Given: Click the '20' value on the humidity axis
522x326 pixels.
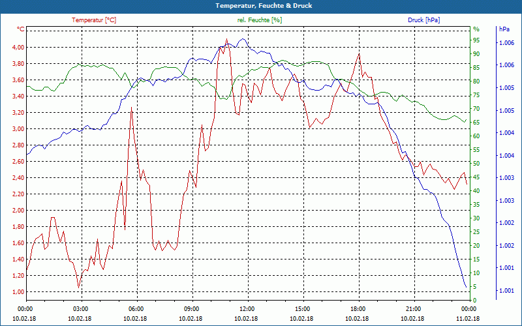Looking at the screenshot, I should point(476,246).
